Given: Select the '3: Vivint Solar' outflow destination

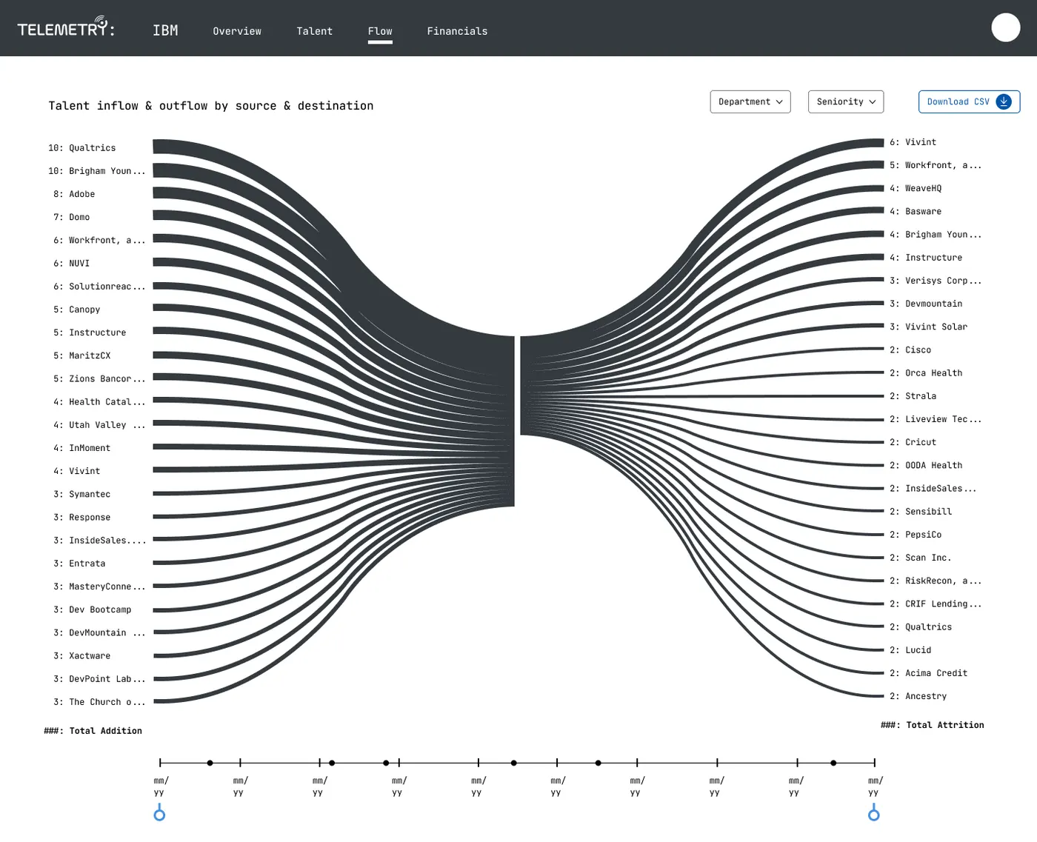Looking at the screenshot, I should [x=928, y=327].
